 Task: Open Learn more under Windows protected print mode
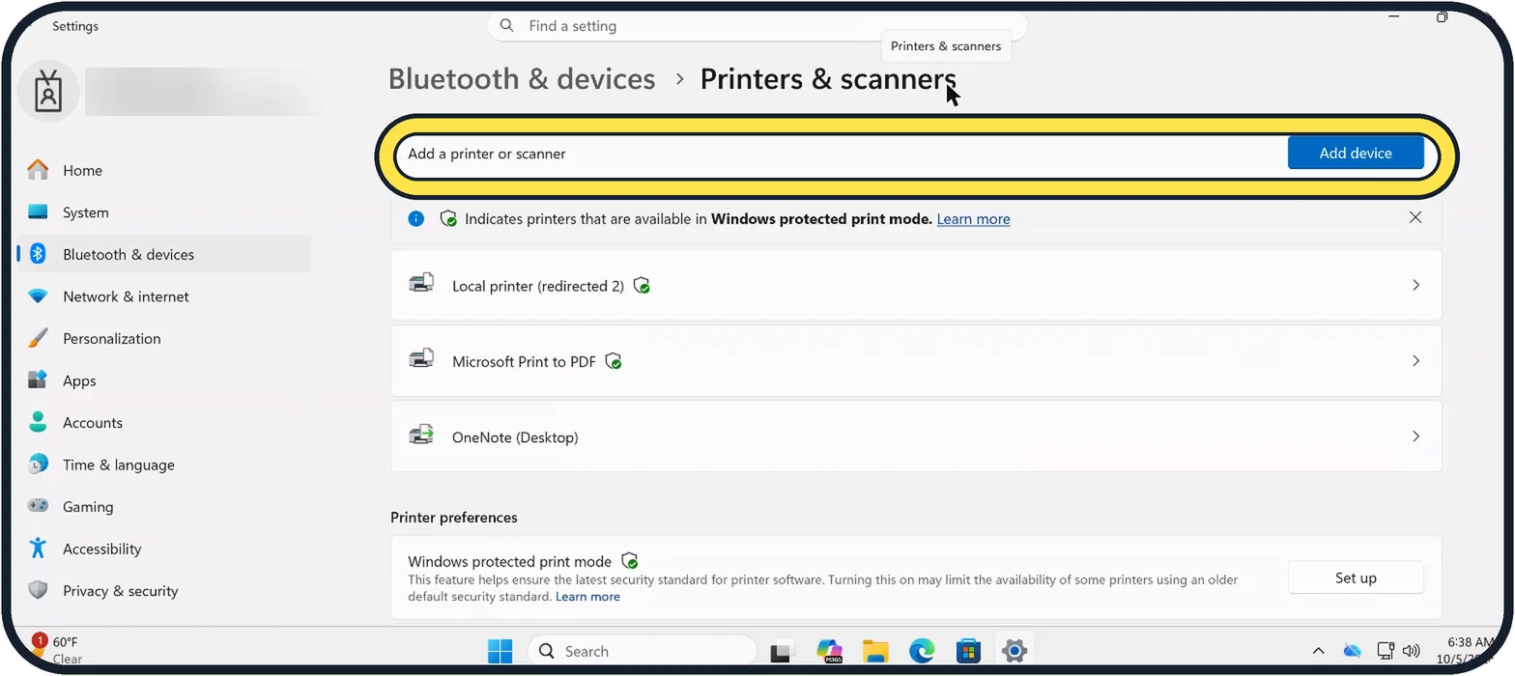click(x=587, y=597)
